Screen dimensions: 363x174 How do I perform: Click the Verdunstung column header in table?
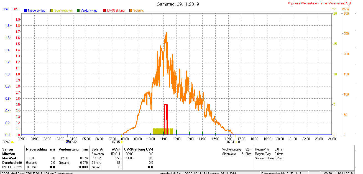point(68,149)
